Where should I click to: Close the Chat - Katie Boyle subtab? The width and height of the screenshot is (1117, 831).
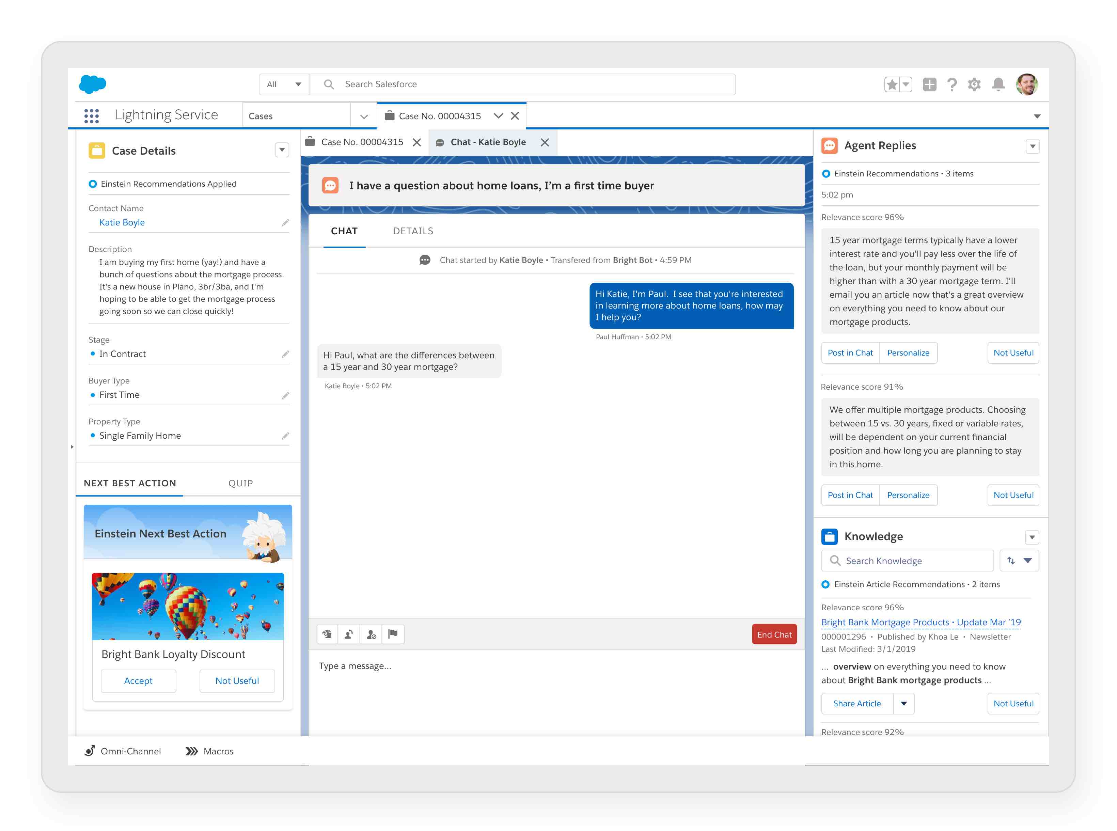pyautogui.click(x=545, y=142)
